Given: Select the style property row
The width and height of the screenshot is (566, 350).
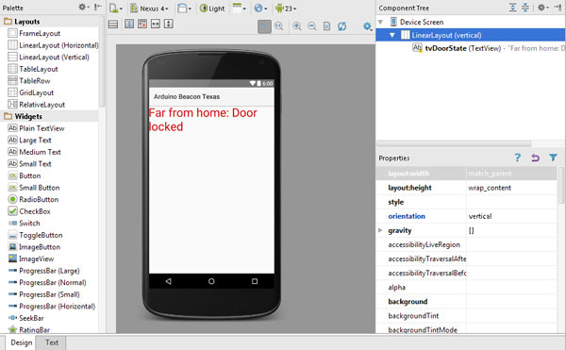Looking at the screenshot, I should (x=467, y=202).
